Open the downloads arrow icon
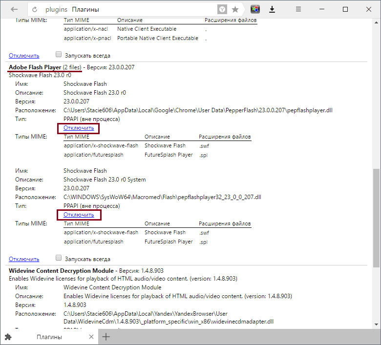This screenshot has width=381, height=345. (272, 9)
